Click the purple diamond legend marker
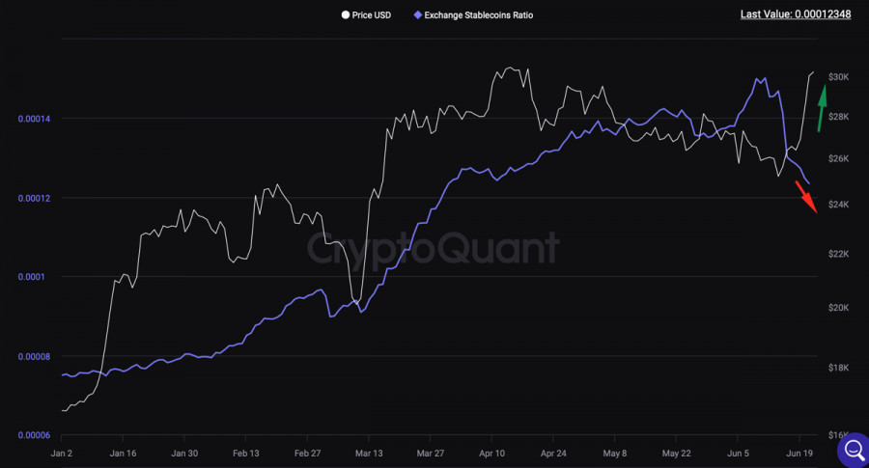This screenshot has height=468, width=869. point(417,15)
